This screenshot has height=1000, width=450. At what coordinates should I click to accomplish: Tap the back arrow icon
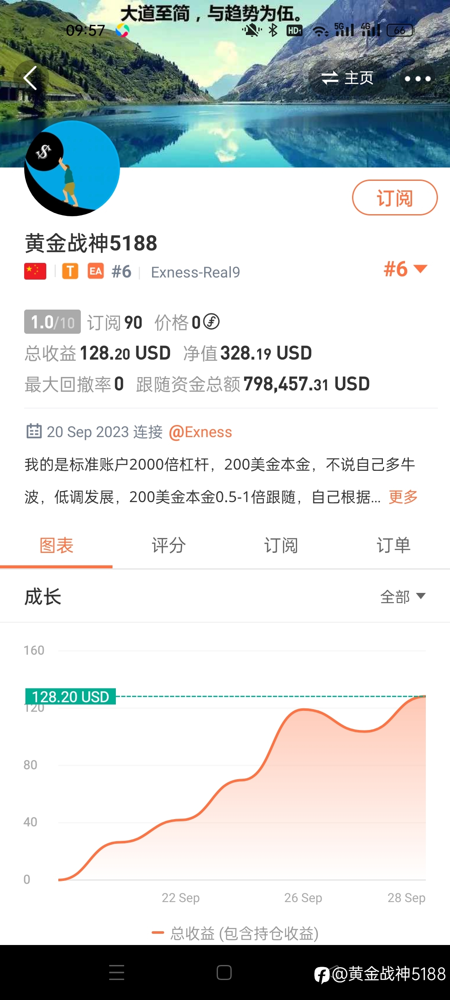point(30,78)
